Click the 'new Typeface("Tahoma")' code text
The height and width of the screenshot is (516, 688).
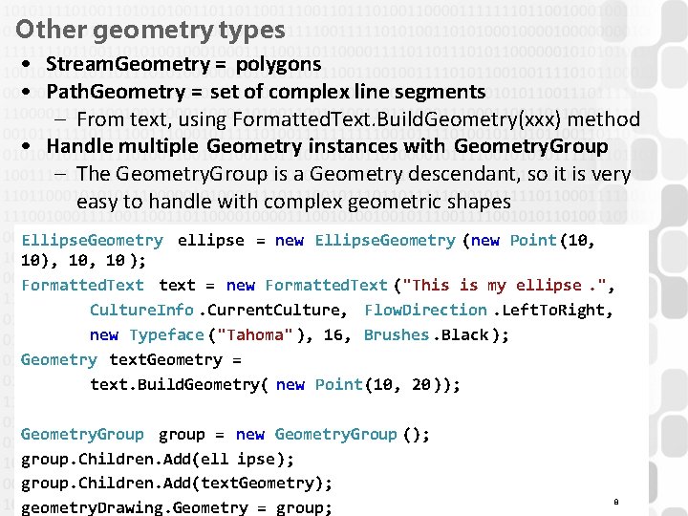pos(197,335)
